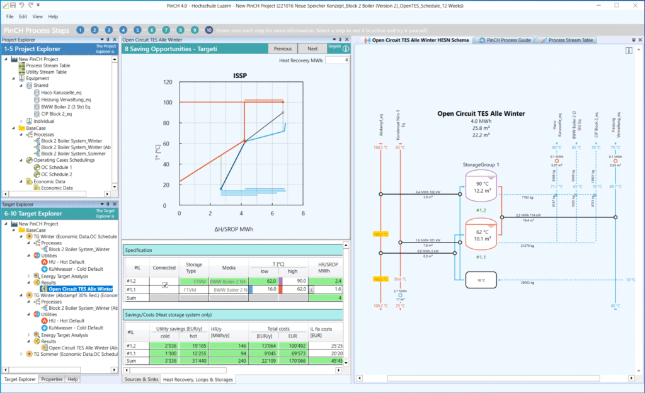Collapse the Equipment node in Project Explorer
The height and width of the screenshot is (393, 645).
point(14,79)
